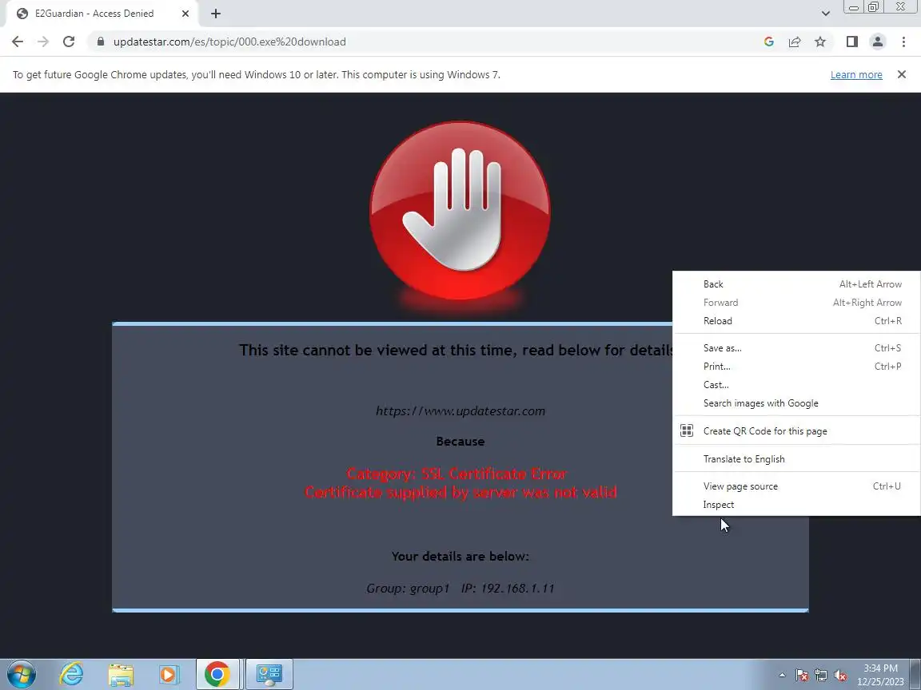Choose Forward in context menu
This screenshot has width=921, height=690.
[796, 303]
